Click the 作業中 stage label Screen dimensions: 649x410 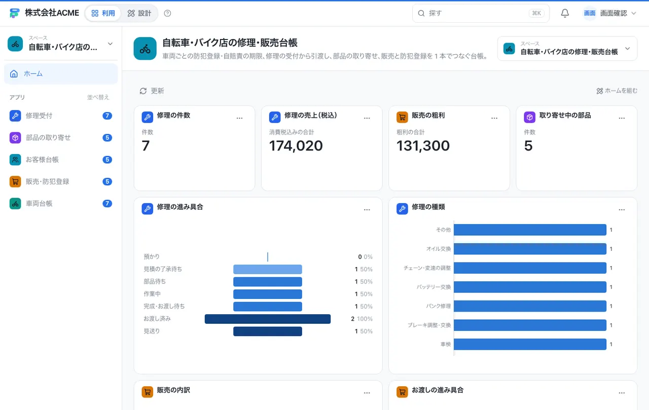(152, 294)
